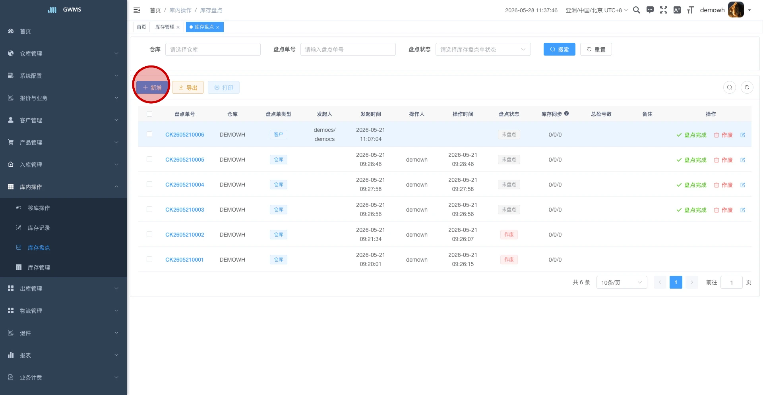Tick checkbox for row CK2605210001

coord(149,259)
